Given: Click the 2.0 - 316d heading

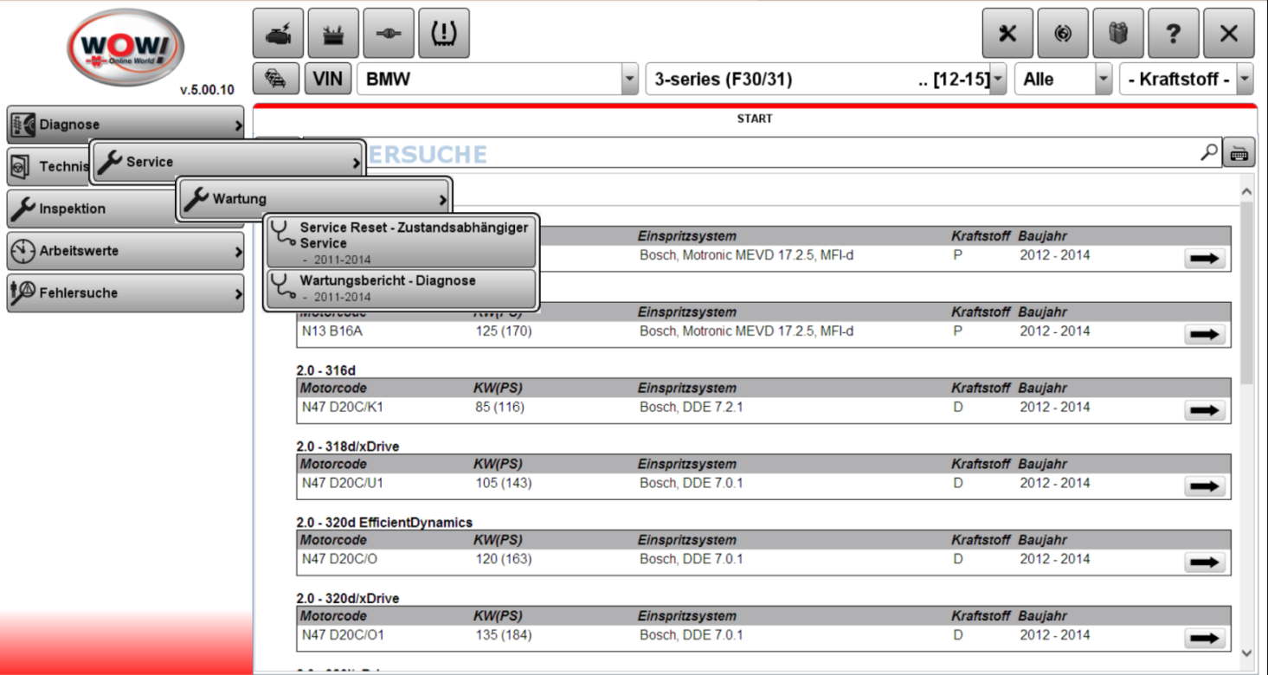Looking at the screenshot, I should [325, 370].
